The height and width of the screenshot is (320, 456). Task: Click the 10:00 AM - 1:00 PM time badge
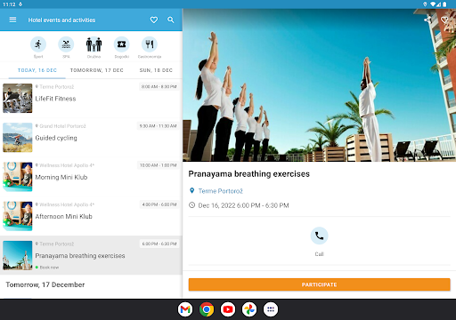[158, 165]
